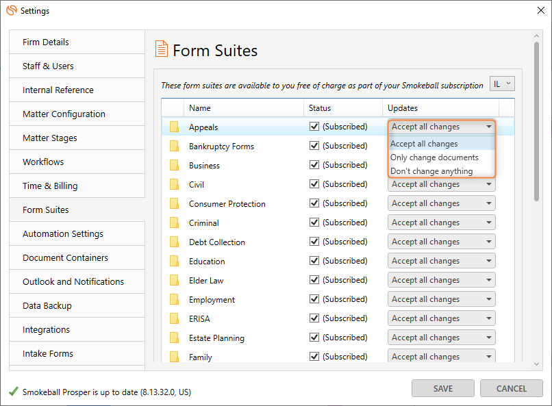Image resolution: width=552 pixels, height=406 pixels.
Task: Click the Smokeball logo in title bar
Action: [x=12, y=10]
